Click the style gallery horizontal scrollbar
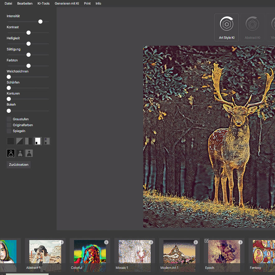 coord(27,274)
